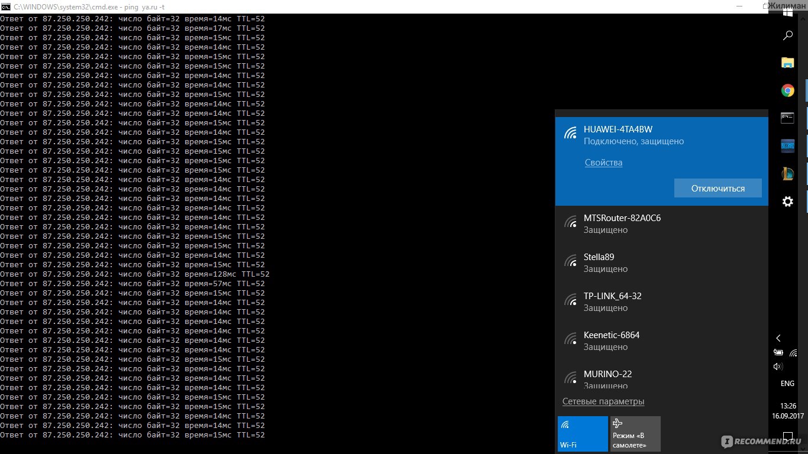Image resolution: width=808 pixels, height=454 pixels.
Task: Switch to the Command Prompt taskbar icon
Action: click(x=788, y=118)
